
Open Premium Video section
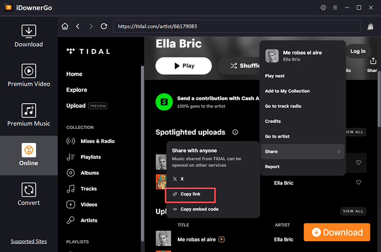click(x=29, y=76)
